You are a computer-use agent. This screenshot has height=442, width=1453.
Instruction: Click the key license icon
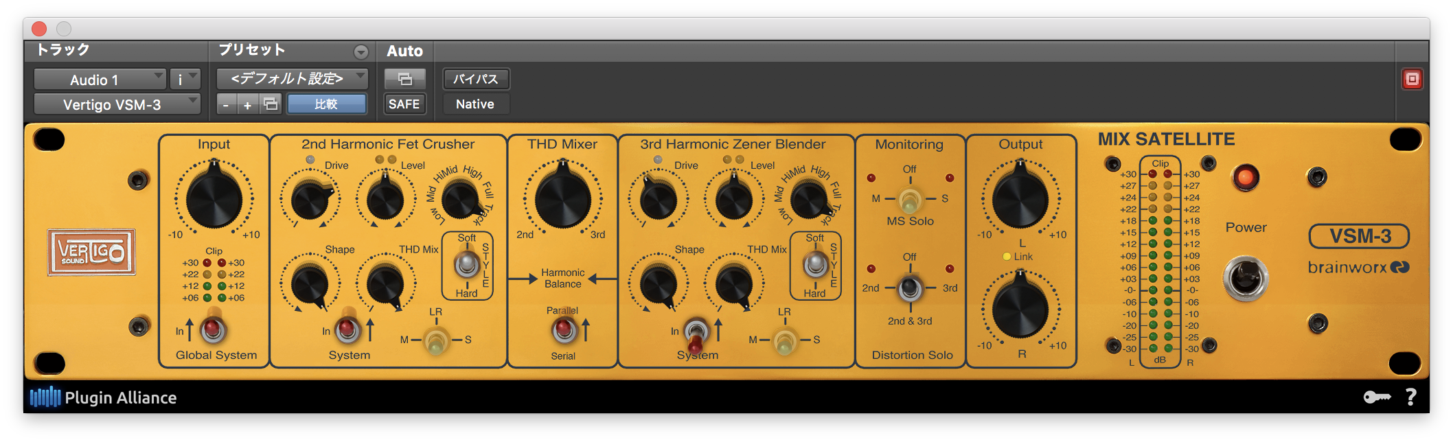click(x=1376, y=397)
